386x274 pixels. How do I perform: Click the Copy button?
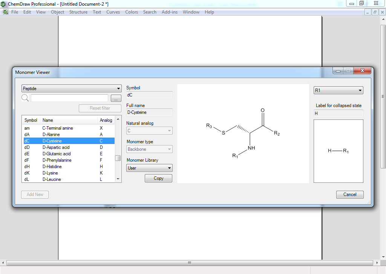tap(159, 178)
